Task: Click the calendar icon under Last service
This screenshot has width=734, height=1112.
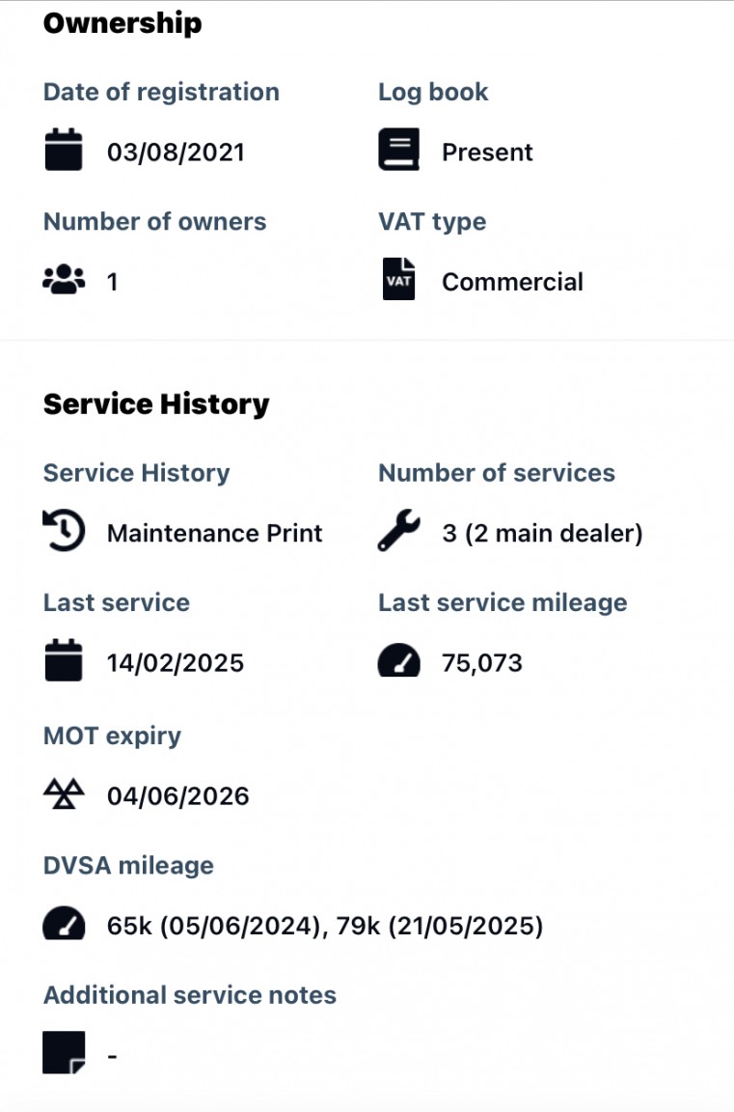Action: (63, 661)
